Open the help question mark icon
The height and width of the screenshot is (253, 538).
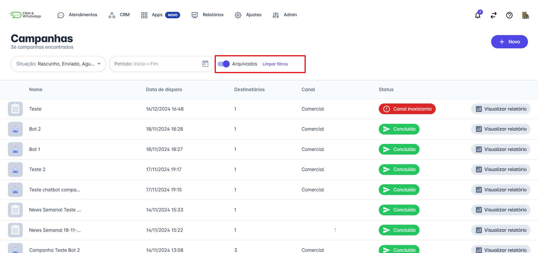(509, 15)
